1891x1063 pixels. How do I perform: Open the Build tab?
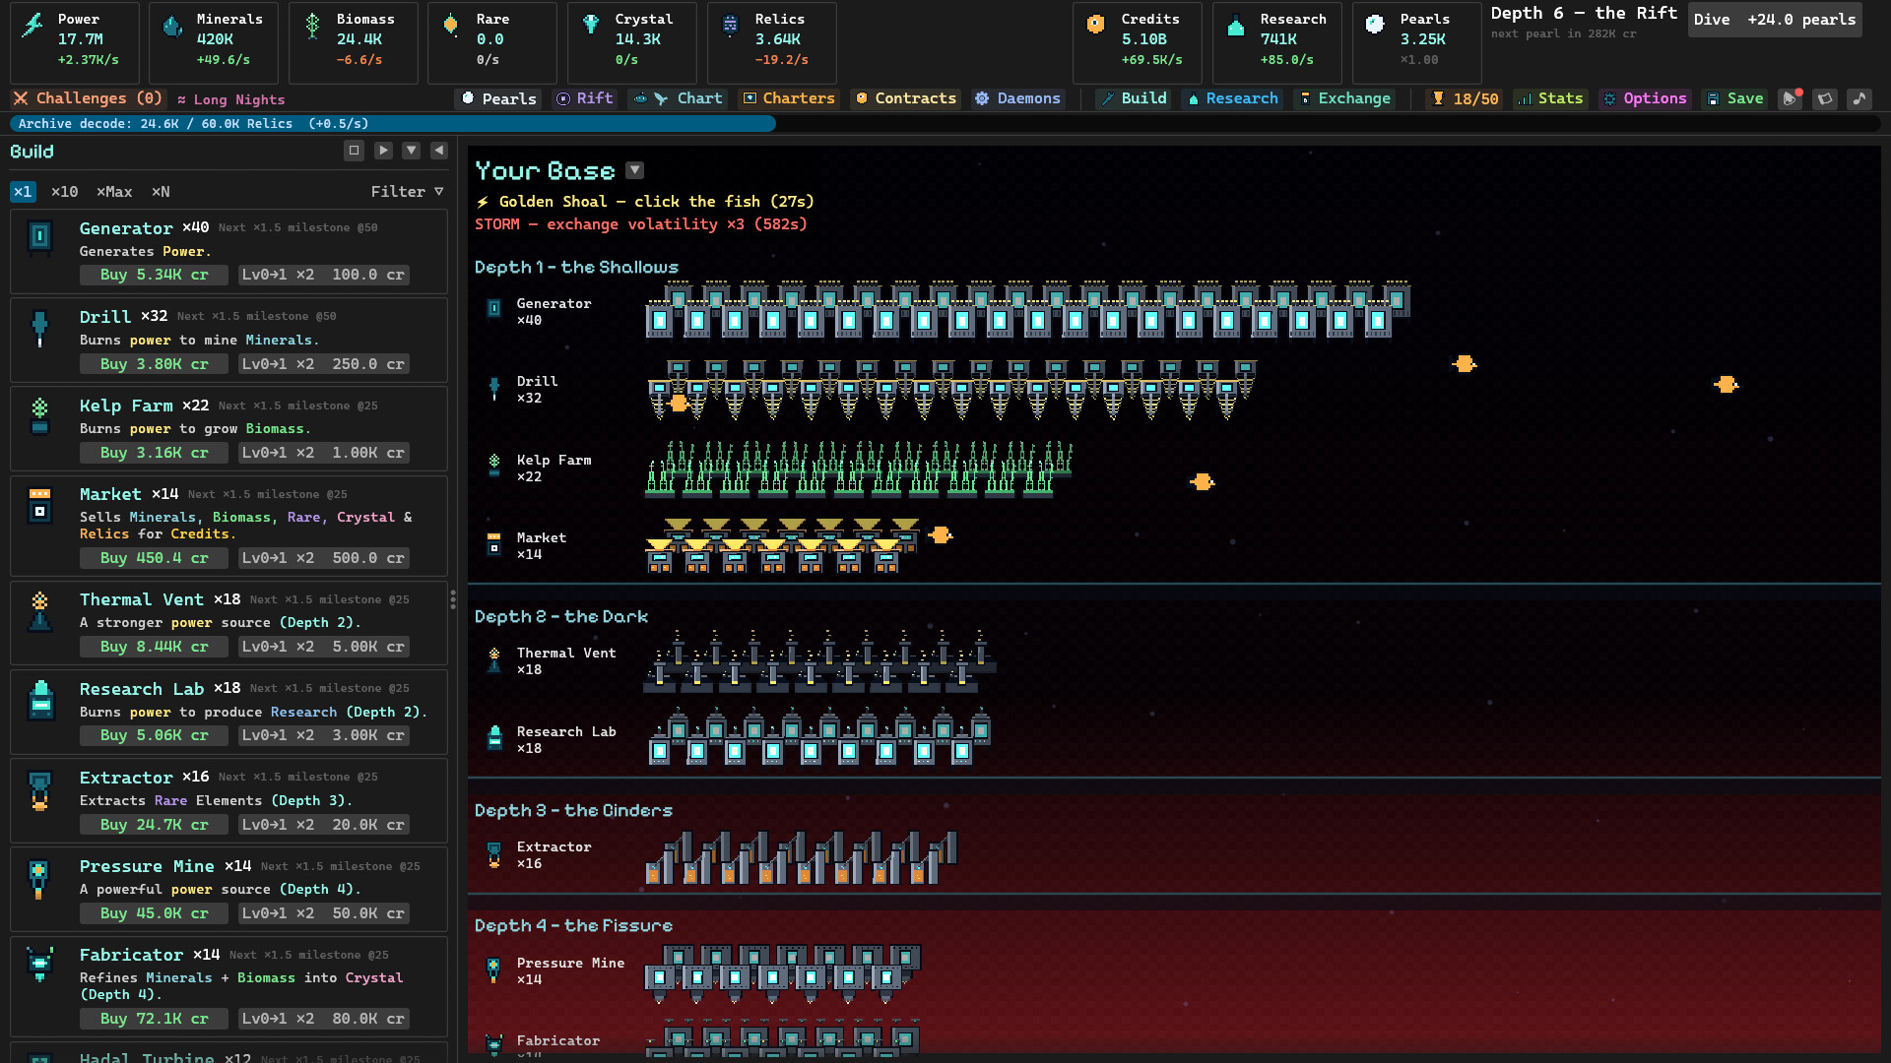1134,98
